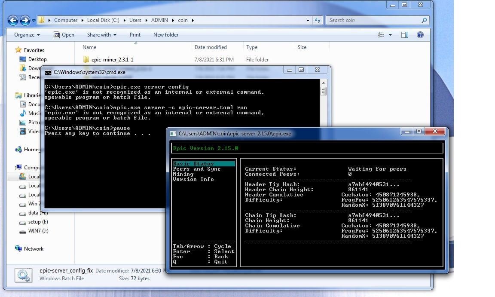This screenshot has height=297, width=495.
Task: Create a New folder from toolbar
Action: pyautogui.click(x=166, y=35)
